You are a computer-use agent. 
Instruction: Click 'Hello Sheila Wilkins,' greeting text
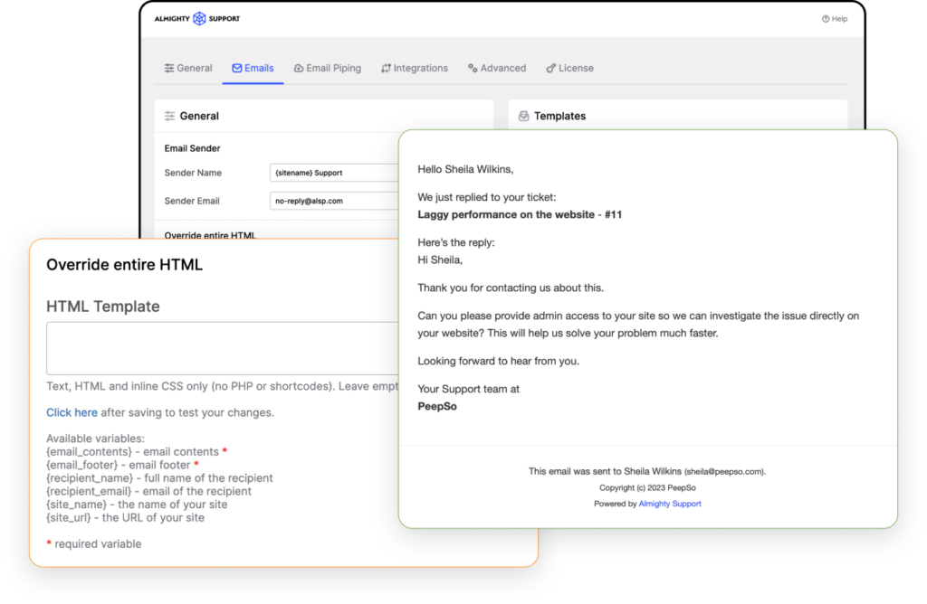pyautogui.click(x=465, y=169)
